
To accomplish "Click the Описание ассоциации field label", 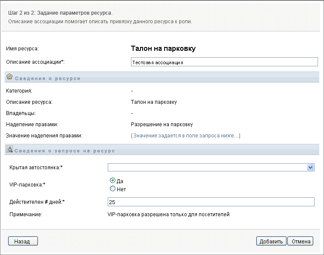I will tap(35, 62).
